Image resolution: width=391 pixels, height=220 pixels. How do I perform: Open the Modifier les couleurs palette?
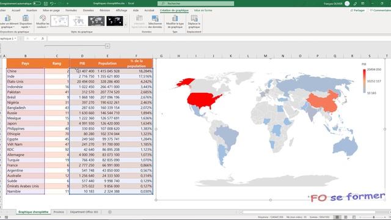(43, 22)
